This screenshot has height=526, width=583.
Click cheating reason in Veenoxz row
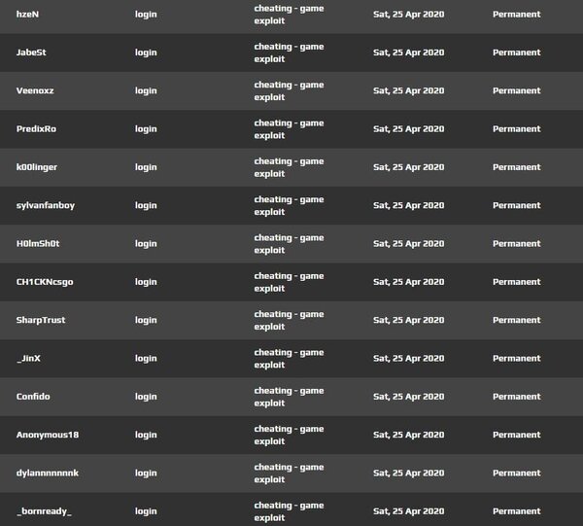289,90
